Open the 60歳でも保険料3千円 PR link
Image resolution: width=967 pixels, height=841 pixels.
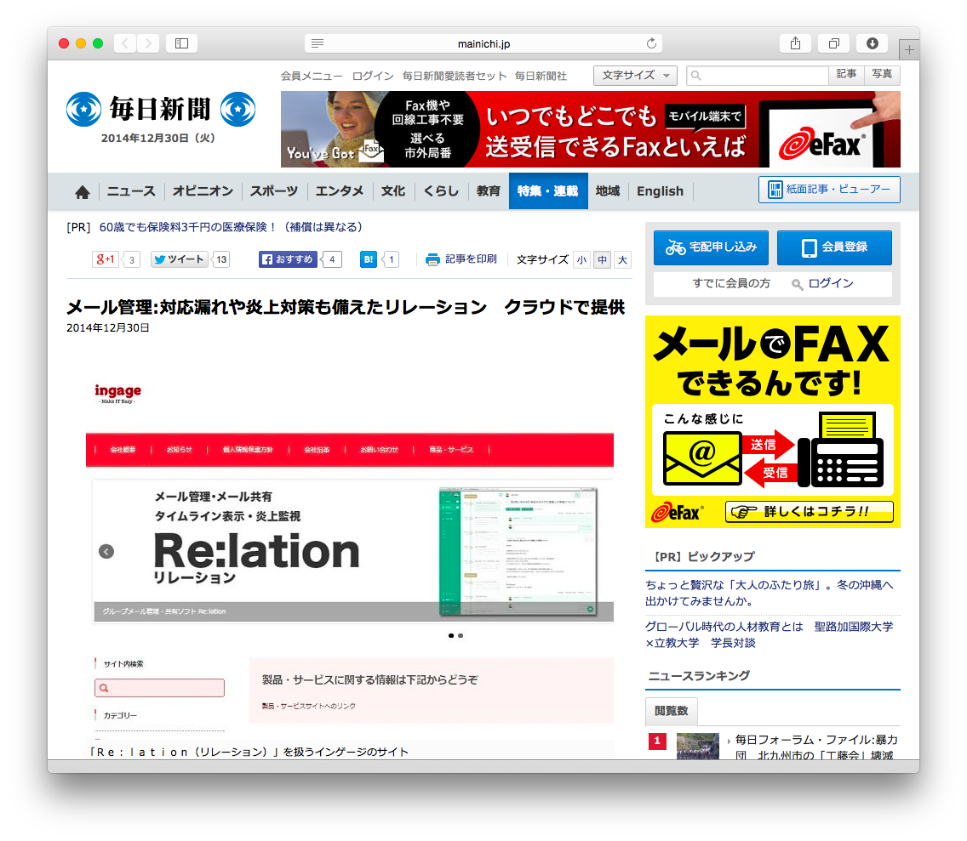pos(231,227)
